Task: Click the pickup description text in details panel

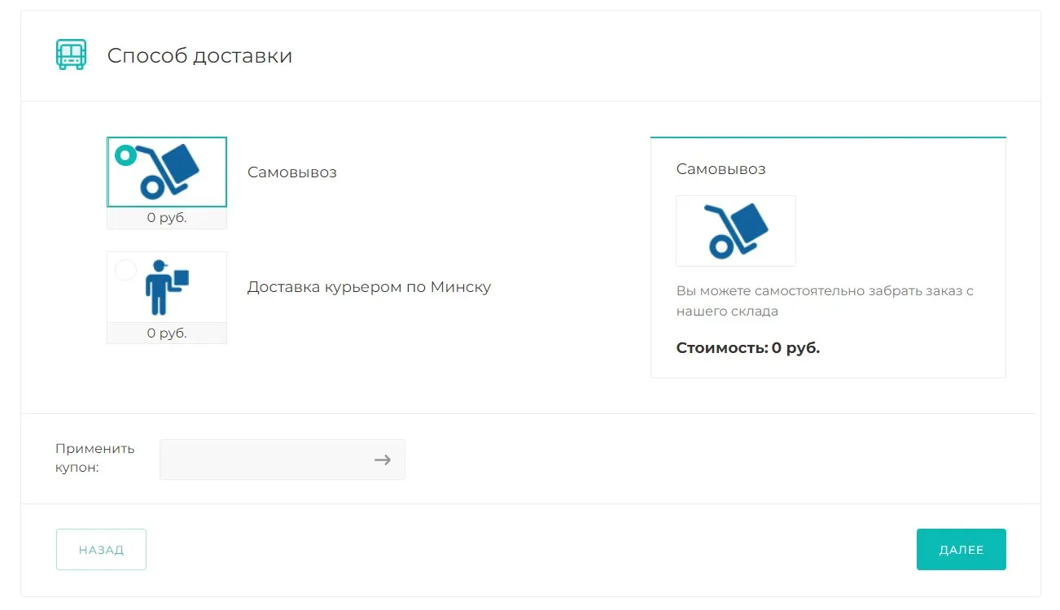Action: 824,301
